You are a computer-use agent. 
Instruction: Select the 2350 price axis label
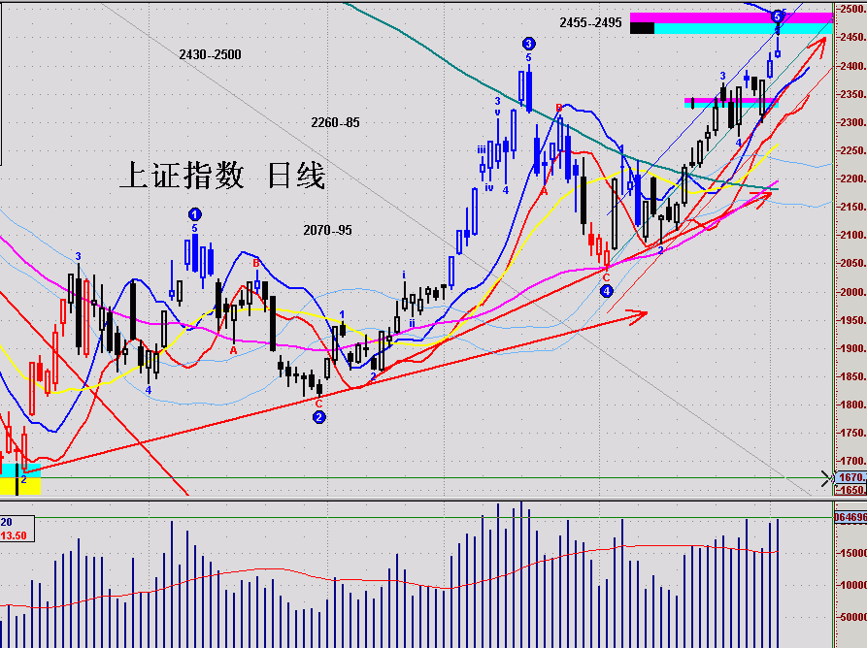coord(853,94)
